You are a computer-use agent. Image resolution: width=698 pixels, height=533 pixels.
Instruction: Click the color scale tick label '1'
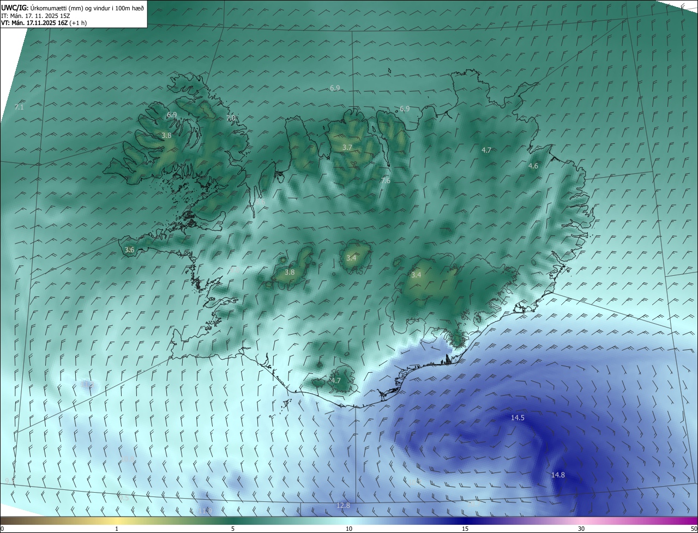pos(117,529)
